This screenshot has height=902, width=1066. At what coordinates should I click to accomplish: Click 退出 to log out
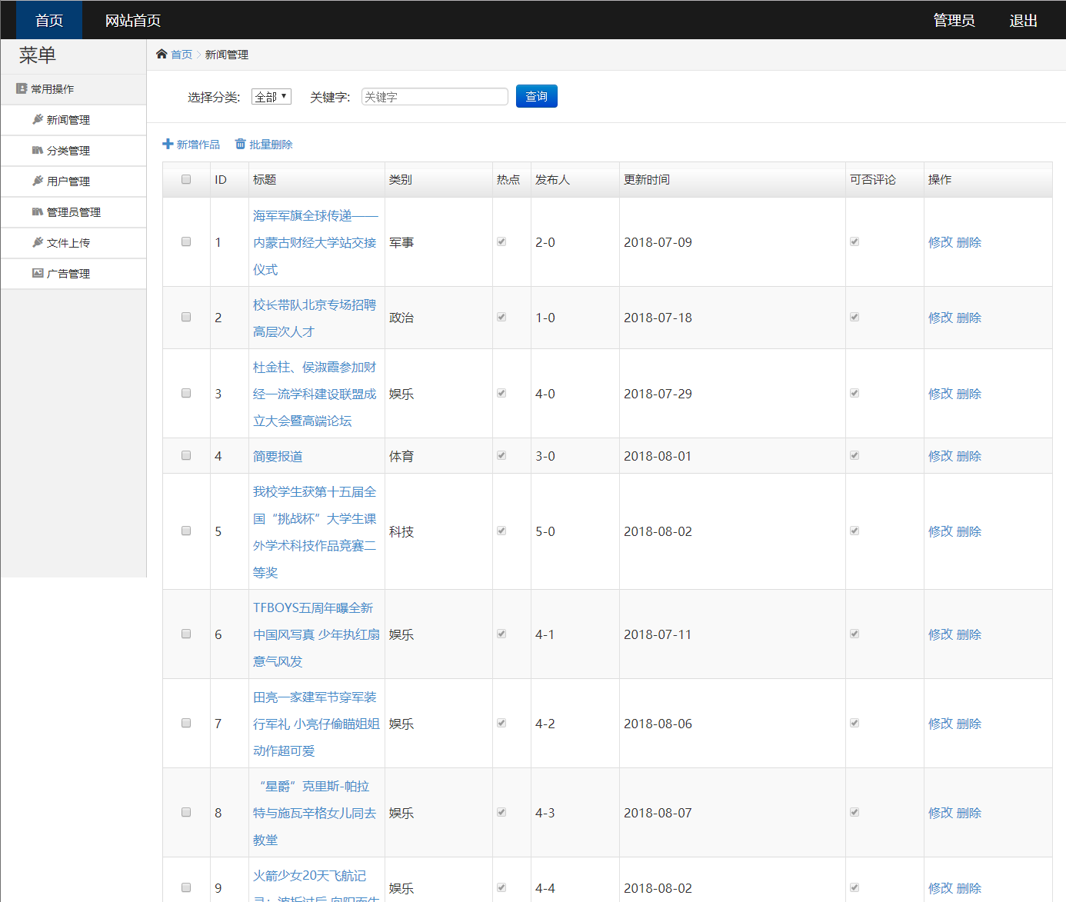coord(1023,21)
